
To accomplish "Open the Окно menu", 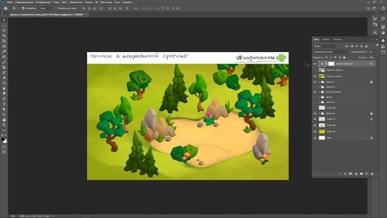I will point(117,2).
